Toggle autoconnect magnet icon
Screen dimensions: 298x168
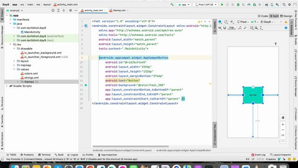click(224, 28)
